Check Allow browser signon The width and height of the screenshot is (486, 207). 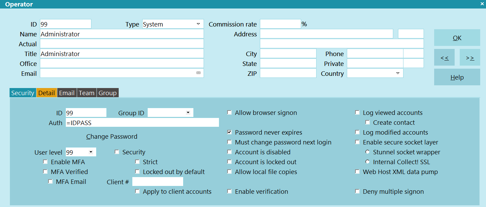click(x=230, y=113)
